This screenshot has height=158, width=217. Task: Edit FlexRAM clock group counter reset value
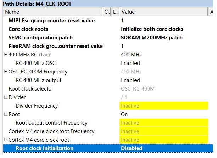123,46
